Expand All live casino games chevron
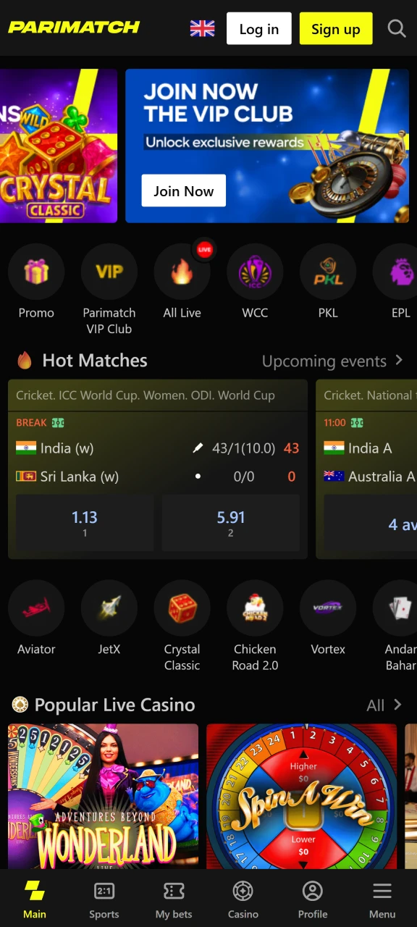 click(397, 705)
